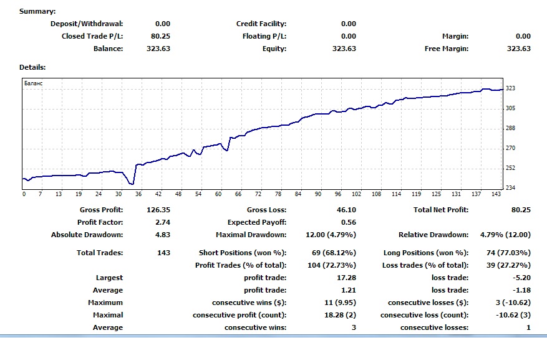The height and width of the screenshot is (338, 547).
Task: Click the Short Positions value 69 (68.12%)
Action: (x=334, y=253)
